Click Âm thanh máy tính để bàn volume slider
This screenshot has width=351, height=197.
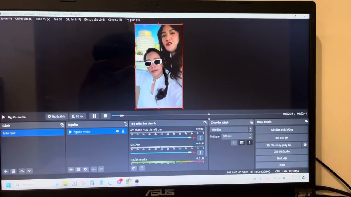pyautogui.click(x=161, y=138)
